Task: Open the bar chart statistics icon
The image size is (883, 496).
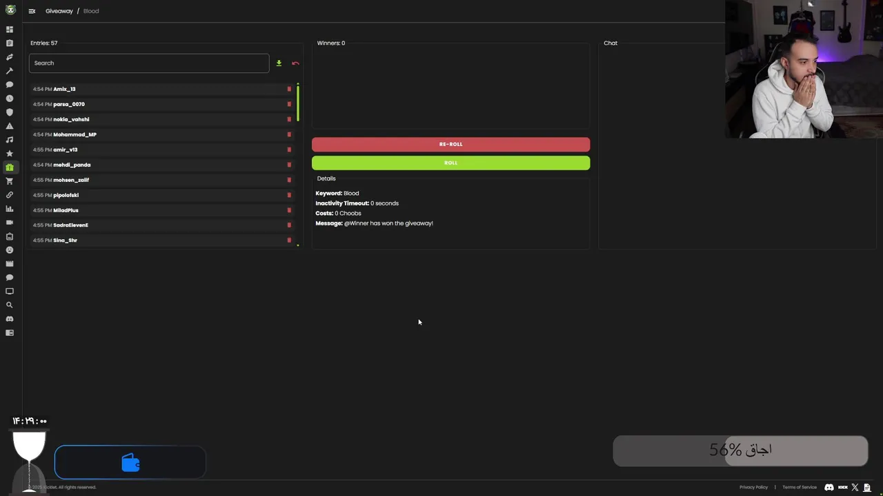Action: coord(10,209)
